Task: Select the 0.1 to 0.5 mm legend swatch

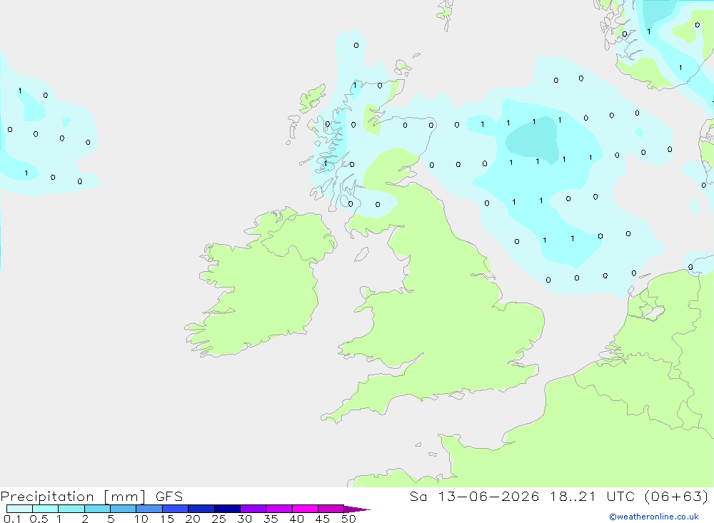Action: pos(19,509)
